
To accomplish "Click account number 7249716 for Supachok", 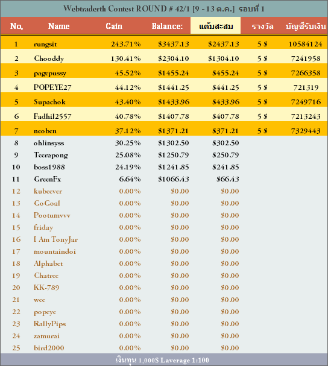I will click(x=306, y=102).
